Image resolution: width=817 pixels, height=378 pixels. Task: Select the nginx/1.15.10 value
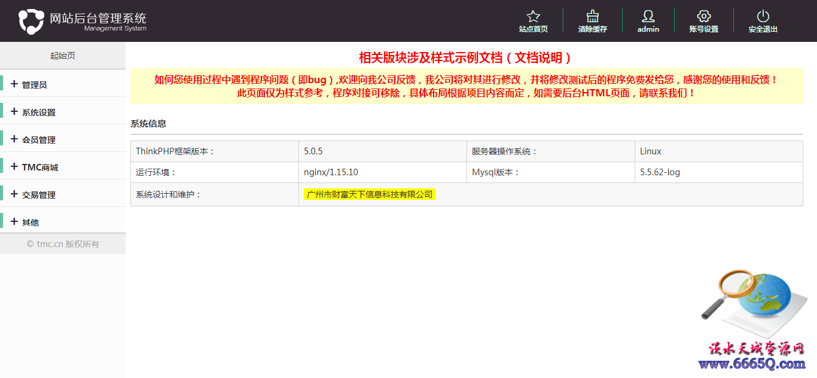click(331, 172)
